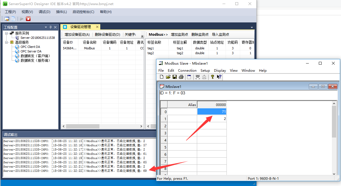Viewport: 341px width, 186px height.
Task: Click the device list horizontal scrollbar thumb
Action: click(x=83, y=126)
